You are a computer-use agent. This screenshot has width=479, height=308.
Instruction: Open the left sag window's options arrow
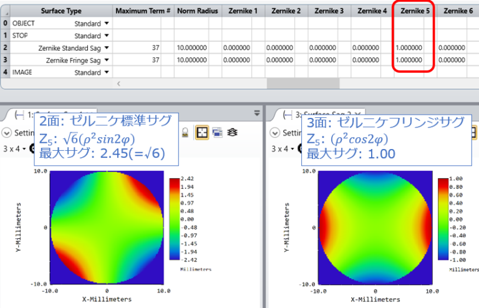[x=256, y=113]
